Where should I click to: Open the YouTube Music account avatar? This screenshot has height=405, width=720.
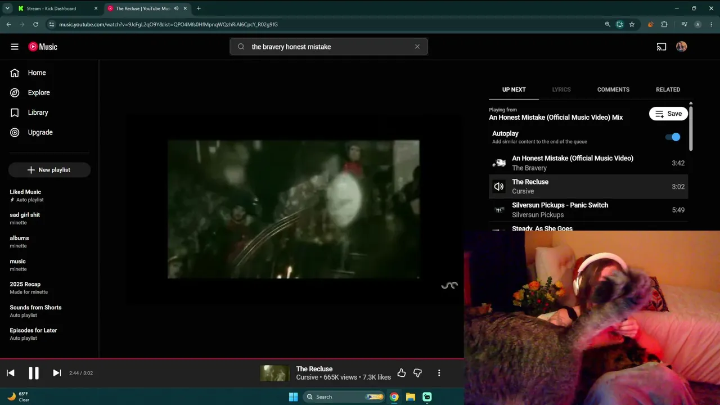(682, 47)
